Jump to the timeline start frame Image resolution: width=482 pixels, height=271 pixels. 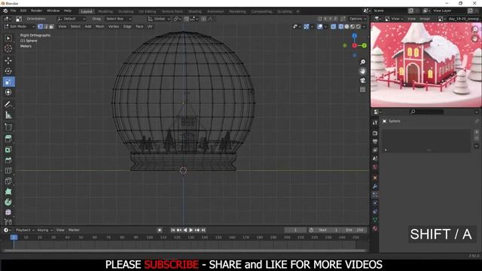[173, 230]
